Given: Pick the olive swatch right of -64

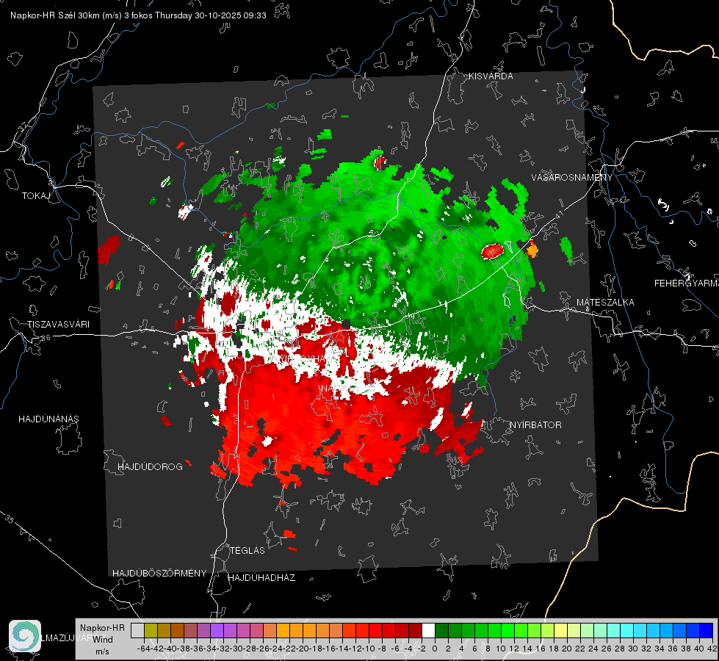Looking at the screenshot, I should [151, 630].
